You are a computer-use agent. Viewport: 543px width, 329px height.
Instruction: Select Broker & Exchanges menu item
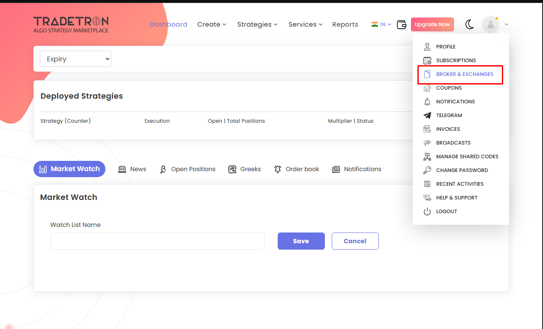coord(464,74)
